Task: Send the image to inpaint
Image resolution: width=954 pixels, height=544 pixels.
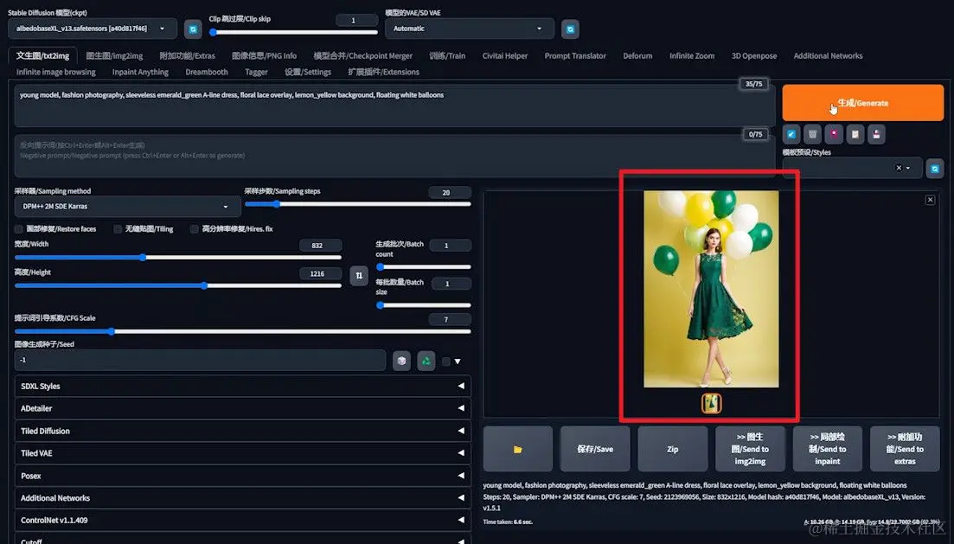Action: point(827,449)
